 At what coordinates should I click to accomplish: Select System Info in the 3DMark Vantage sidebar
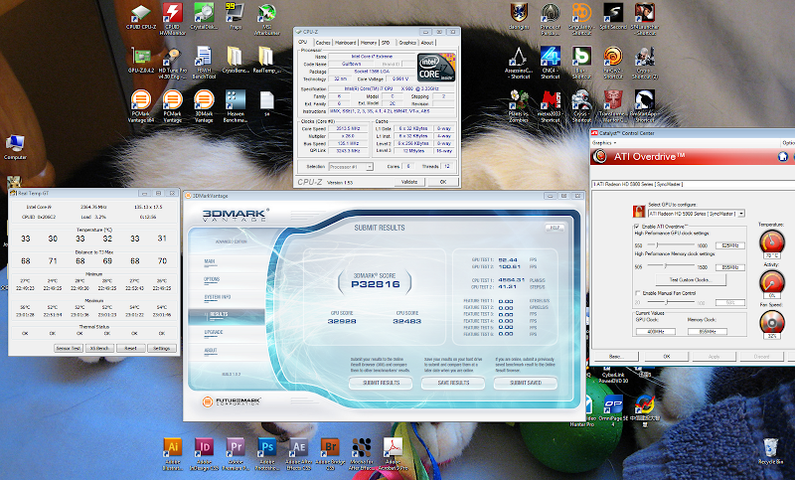[218, 297]
